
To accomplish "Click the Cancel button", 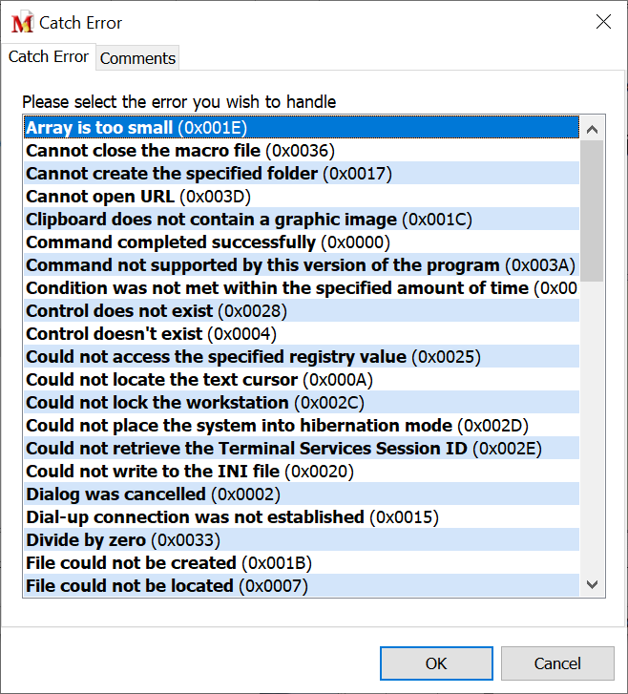I will coord(557,663).
